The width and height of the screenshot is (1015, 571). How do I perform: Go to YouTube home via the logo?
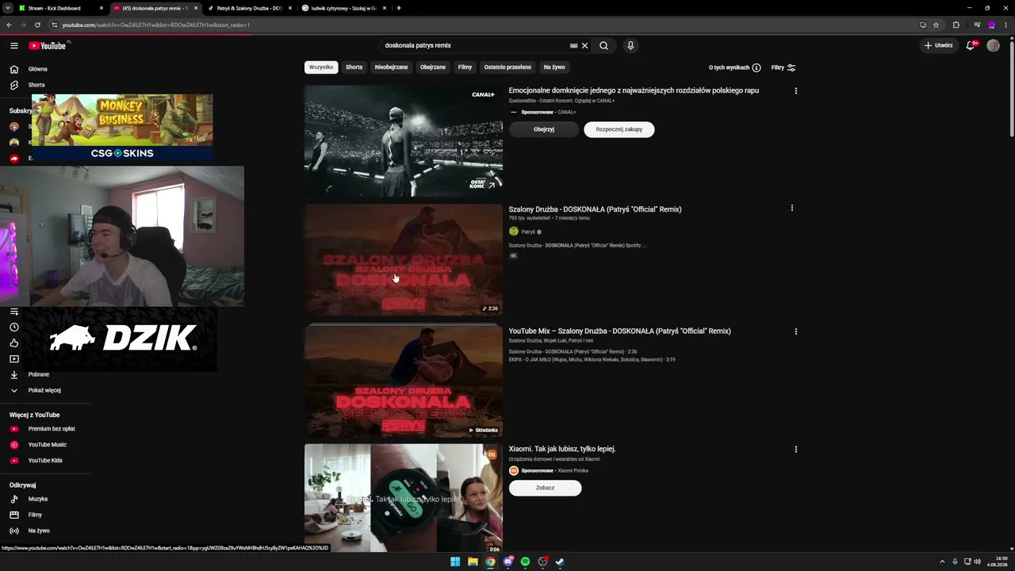click(x=49, y=46)
